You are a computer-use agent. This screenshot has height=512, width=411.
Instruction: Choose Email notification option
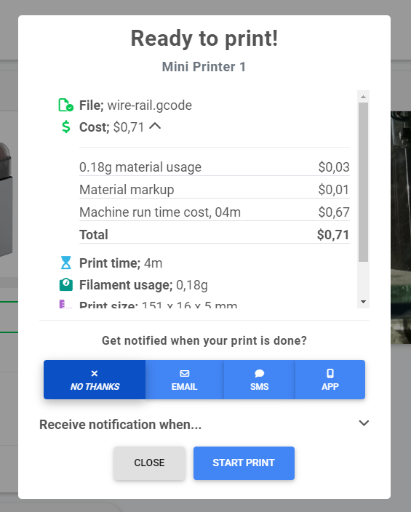(x=185, y=380)
